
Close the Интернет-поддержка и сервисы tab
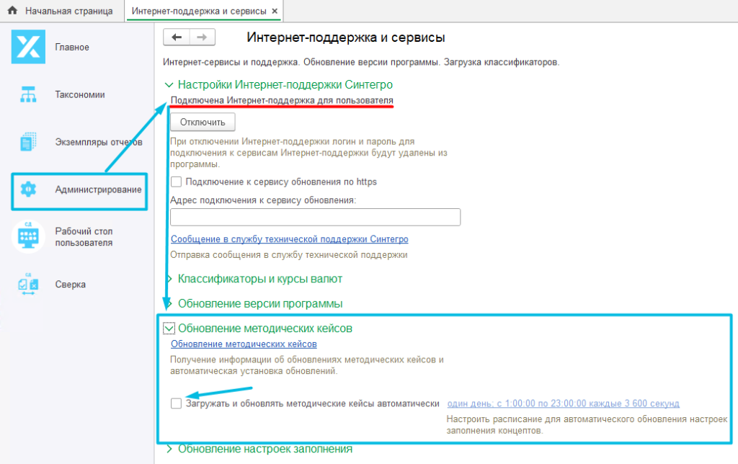point(273,11)
